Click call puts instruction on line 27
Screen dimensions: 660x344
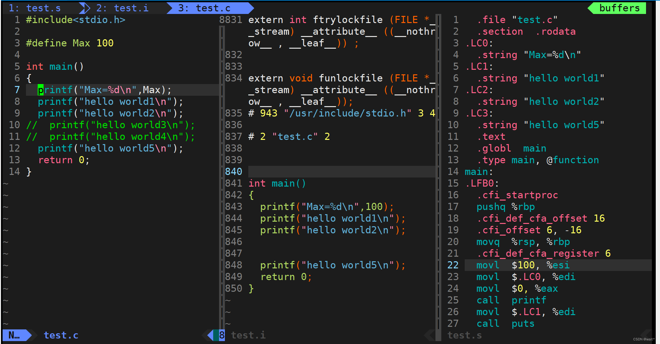(x=506, y=324)
